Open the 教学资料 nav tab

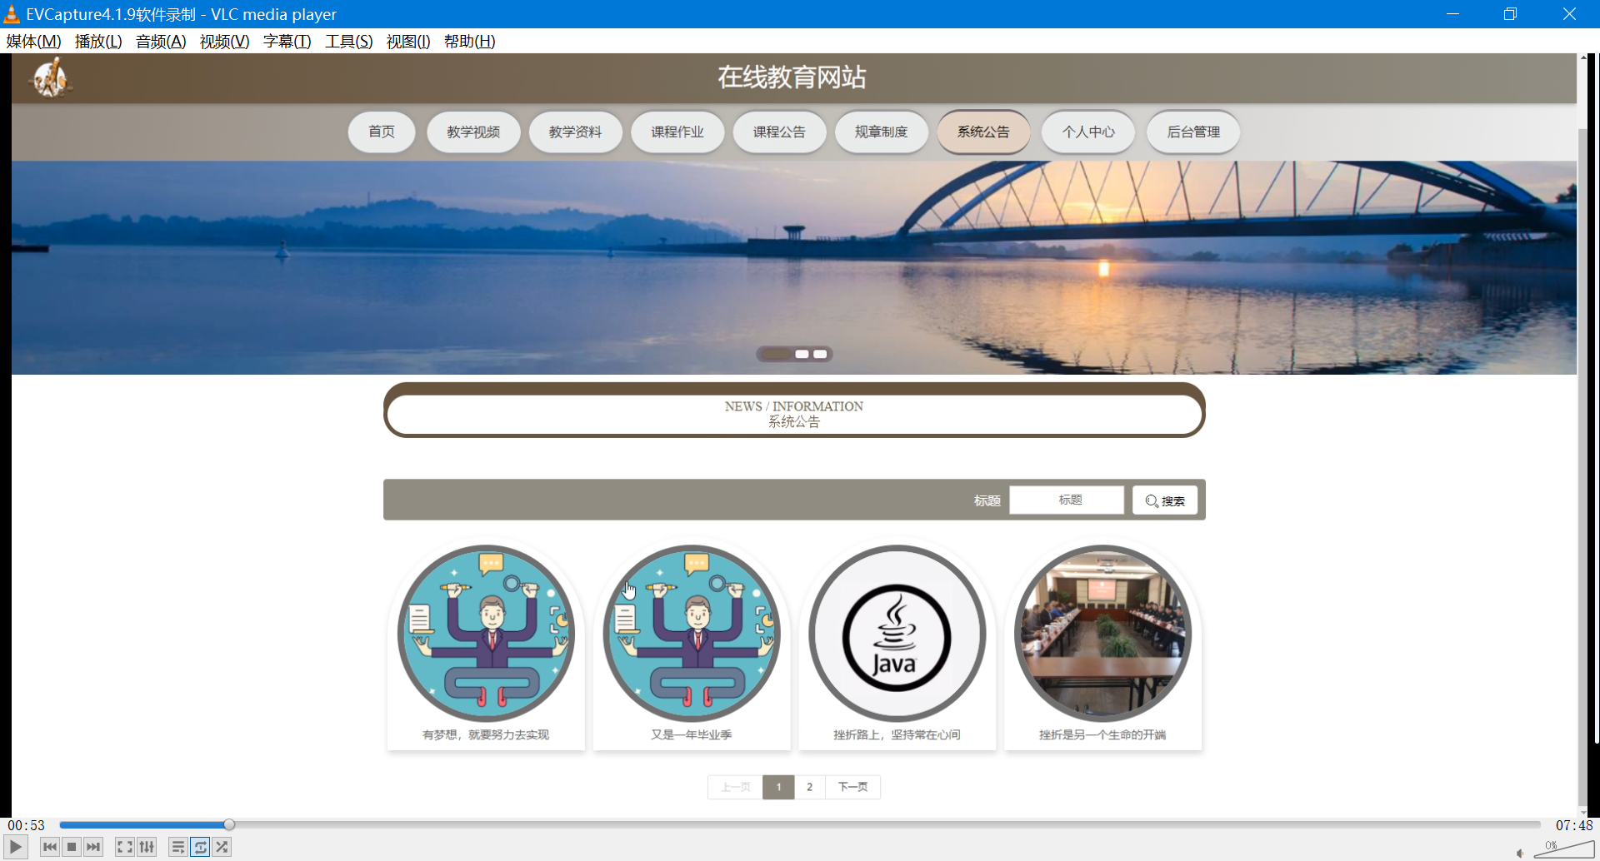(575, 132)
